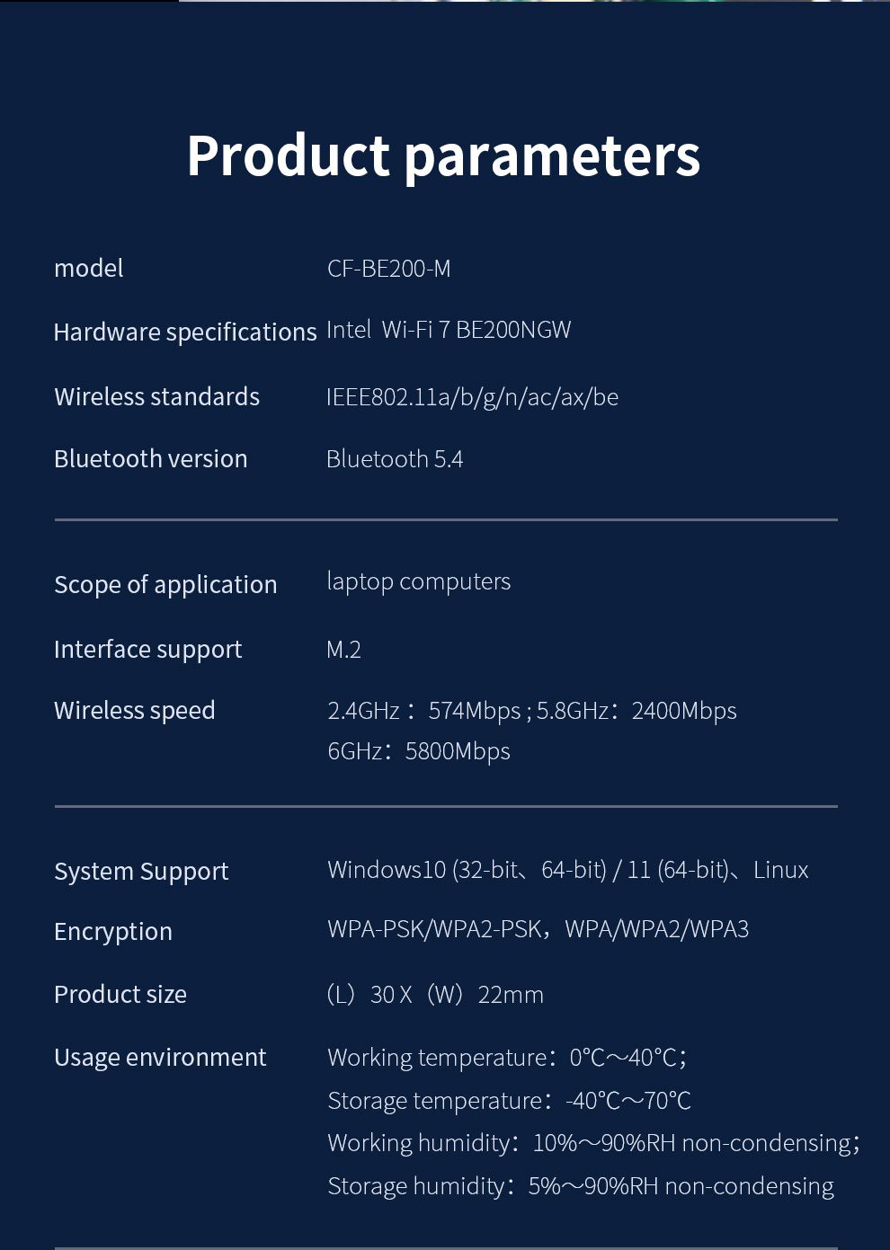Click the CF-BE200-M model value
This screenshot has width=890, height=1250.
tap(388, 269)
